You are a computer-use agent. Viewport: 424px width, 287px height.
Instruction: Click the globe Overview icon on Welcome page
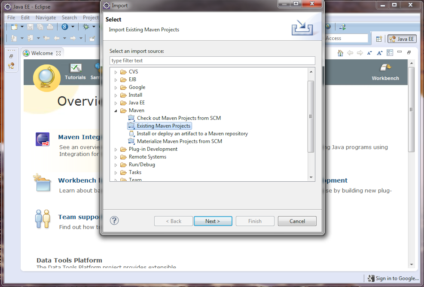click(47, 78)
